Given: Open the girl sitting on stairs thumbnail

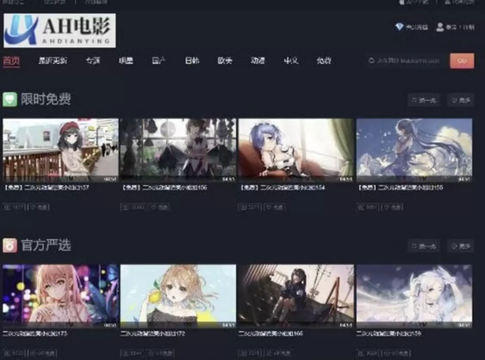Looking at the screenshot, I should 296,296.
